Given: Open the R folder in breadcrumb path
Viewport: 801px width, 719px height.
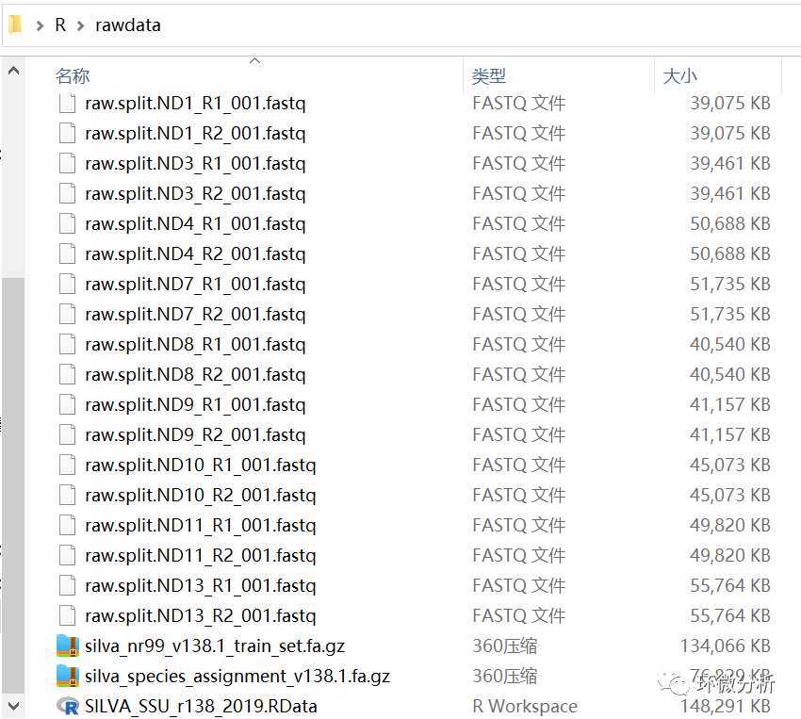Looking at the screenshot, I should [x=60, y=25].
